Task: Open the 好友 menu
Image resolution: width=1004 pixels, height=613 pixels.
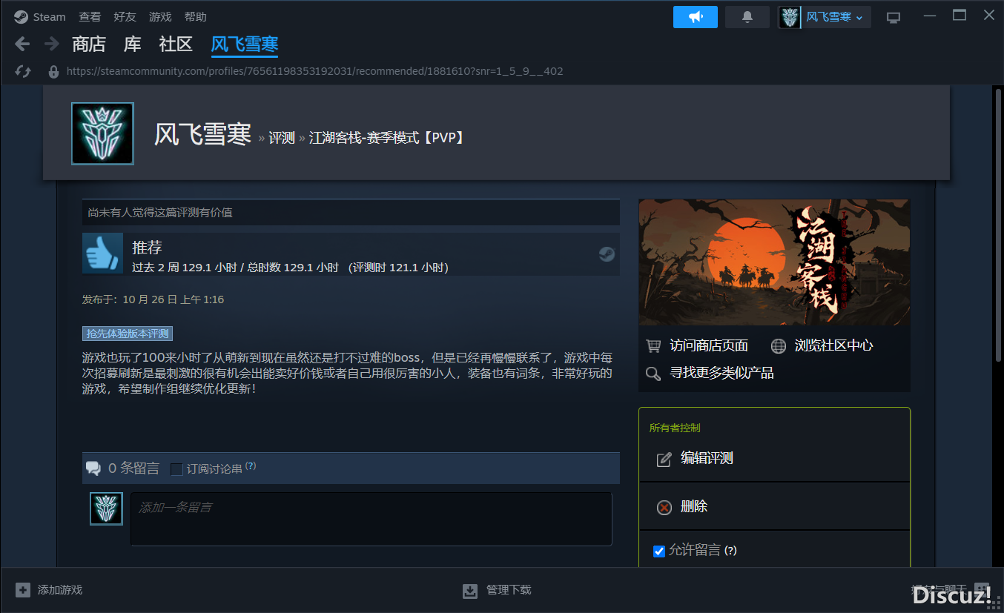Action: click(x=125, y=16)
